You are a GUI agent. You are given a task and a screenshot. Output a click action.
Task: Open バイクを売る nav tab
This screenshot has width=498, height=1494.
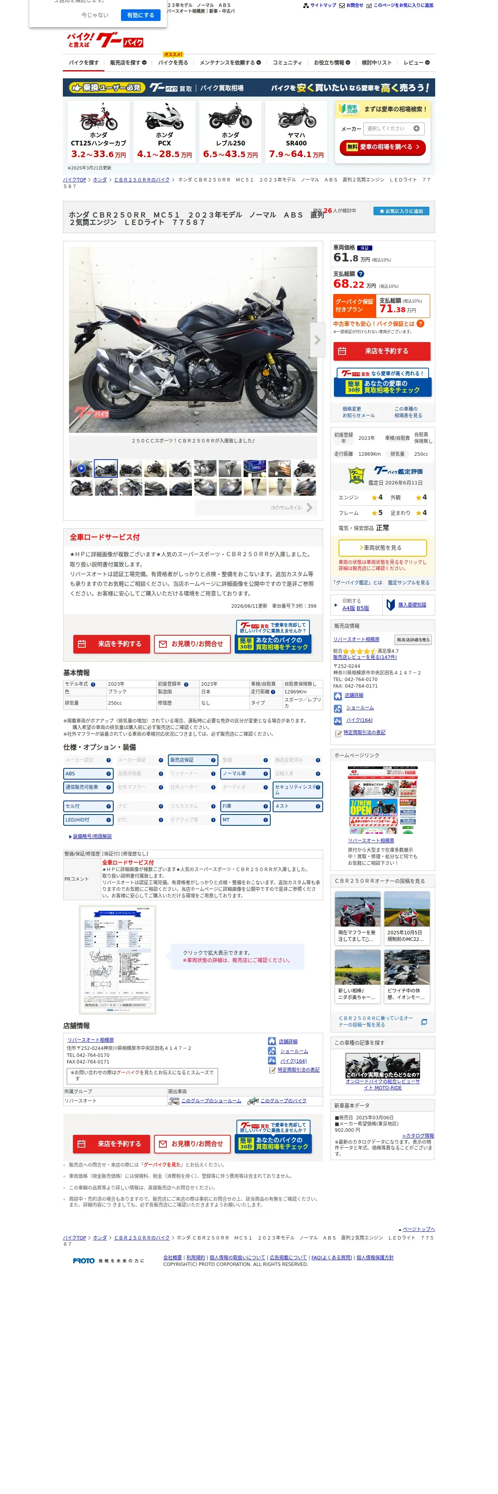point(173,62)
